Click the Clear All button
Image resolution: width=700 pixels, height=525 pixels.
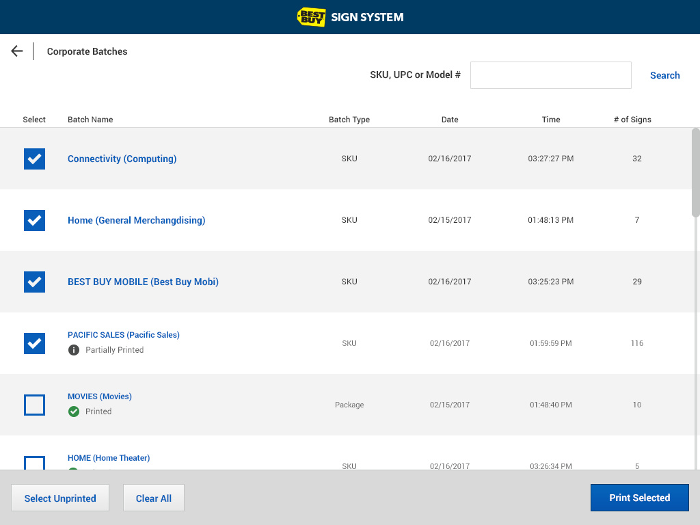tap(154, 498)
